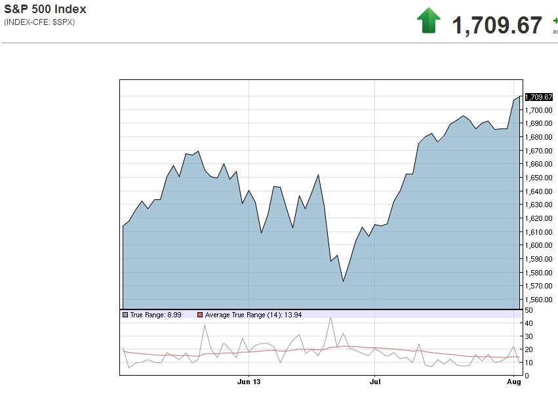Click the 50 label on indicator axis
The height and width of the screenshot is (396, 558).
coord(528,310)
